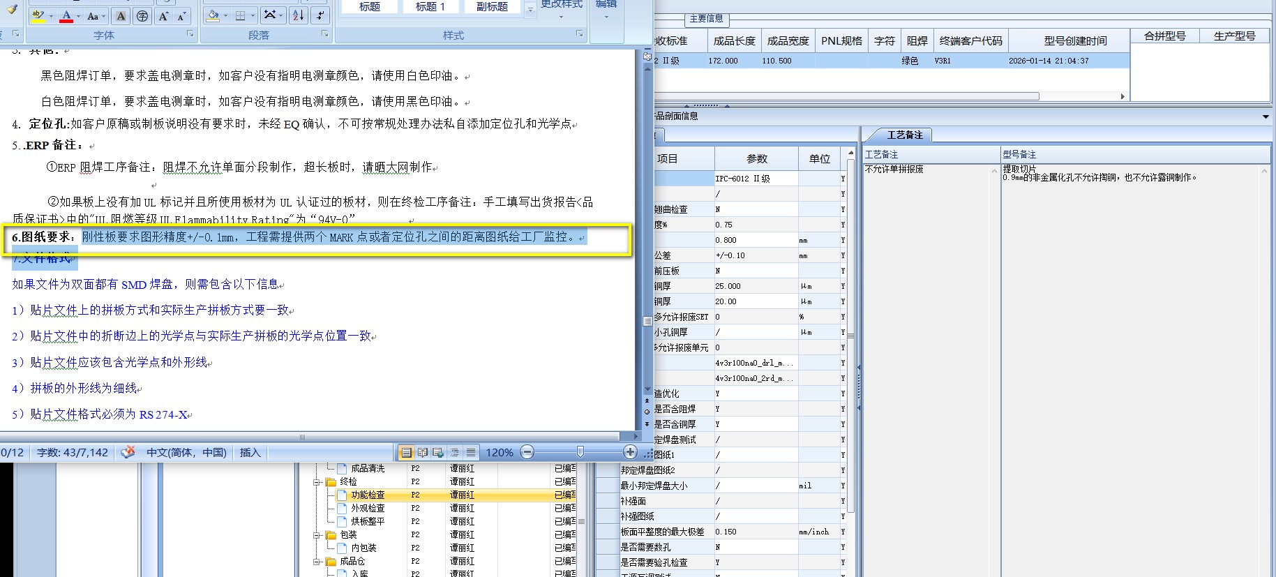Apply the 副标题 style
Screen dimensions: 1276x577
(x=492, y=7)
